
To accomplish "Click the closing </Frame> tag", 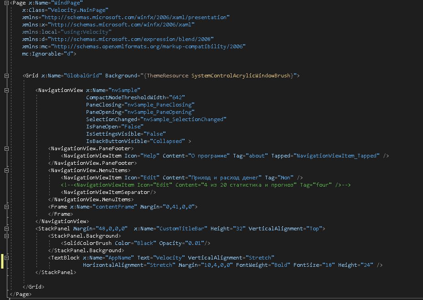I will pos(61,214).
